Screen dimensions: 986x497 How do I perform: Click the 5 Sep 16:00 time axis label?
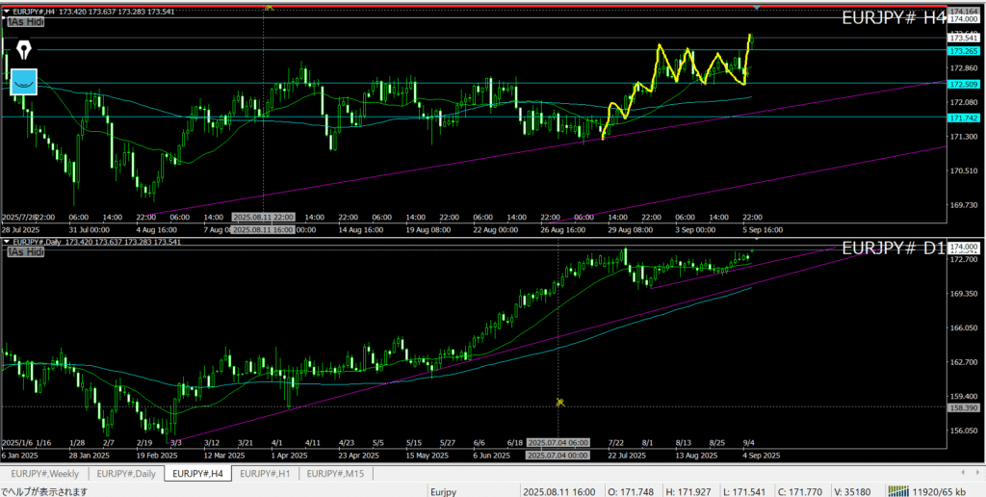[x=763, y=230]
